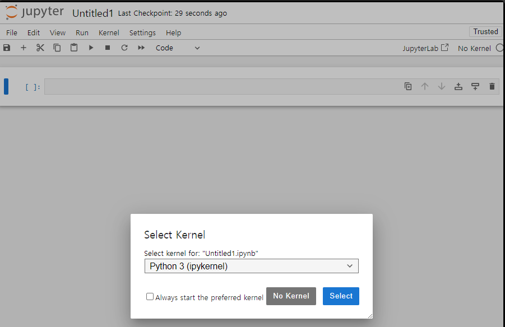Screen dimensions: 505x327
Task: Run the current cell with the play icon
Action: click(x=91, y=48)
